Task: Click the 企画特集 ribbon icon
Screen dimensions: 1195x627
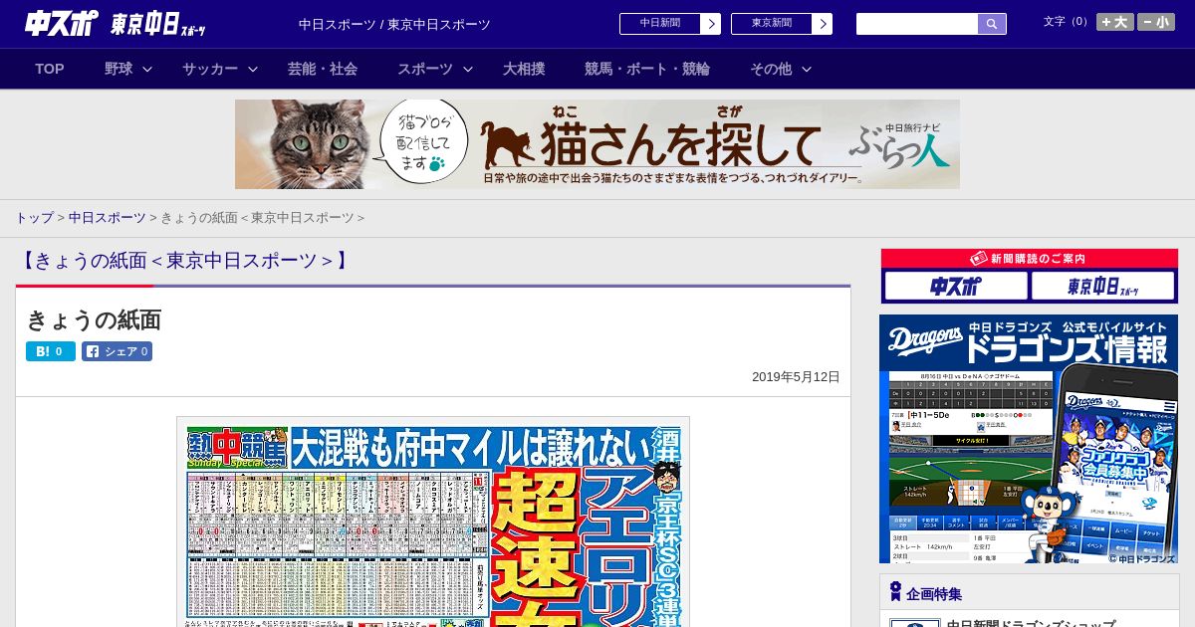Action: tap(895, 592)
